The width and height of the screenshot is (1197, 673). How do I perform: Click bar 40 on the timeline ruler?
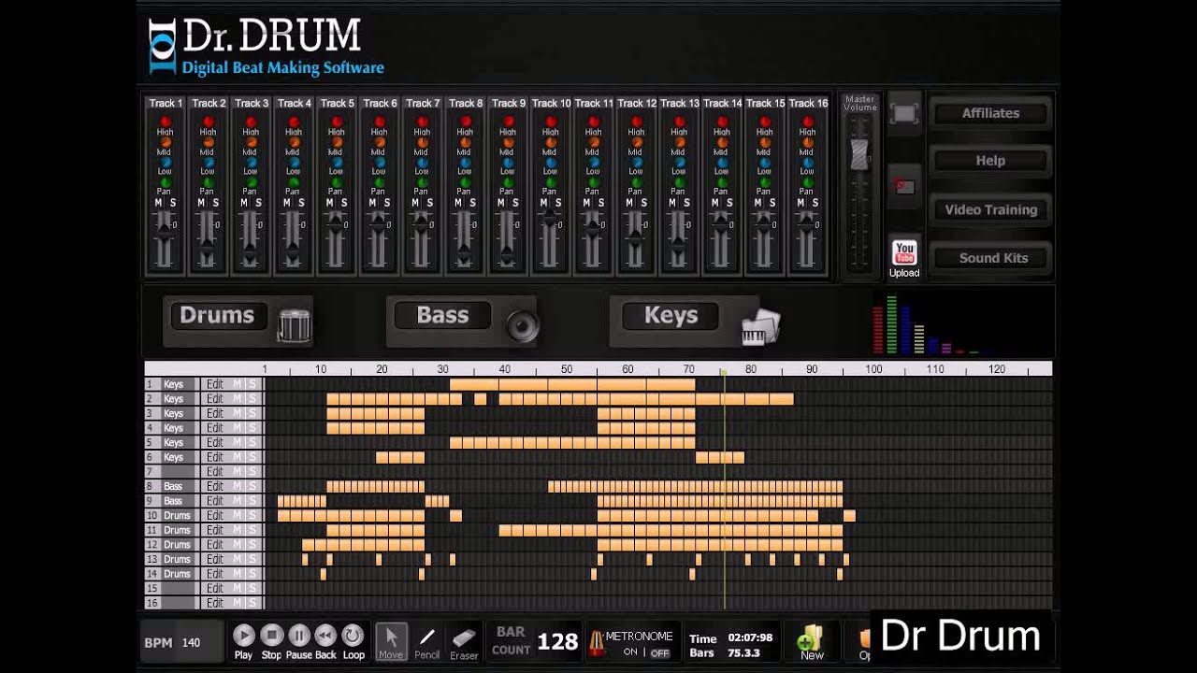[505, 369]
